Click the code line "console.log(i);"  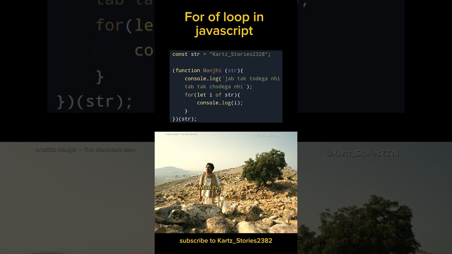(220, 103)
